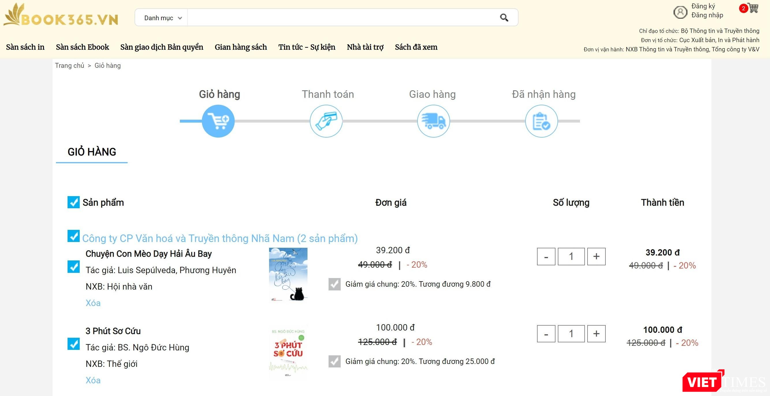Go to Tin tức - Sự kiện menu

[x=307, y=47]
